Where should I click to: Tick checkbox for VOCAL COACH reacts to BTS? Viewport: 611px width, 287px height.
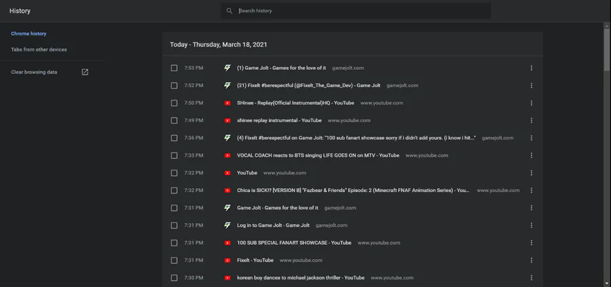point(174,155)
